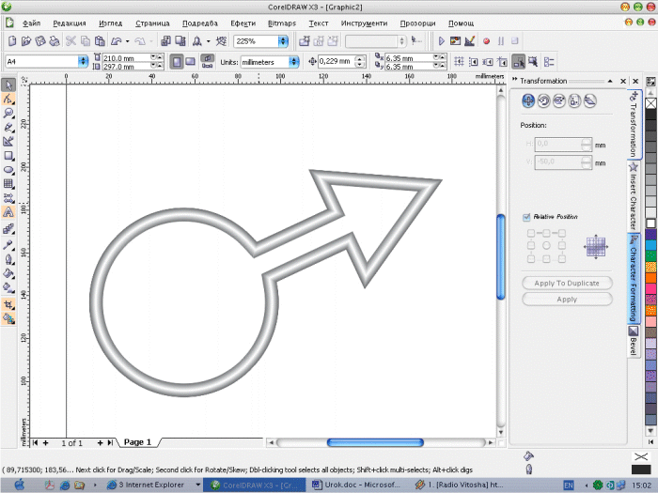Select the Smart Drawing tool

point(8,142)
